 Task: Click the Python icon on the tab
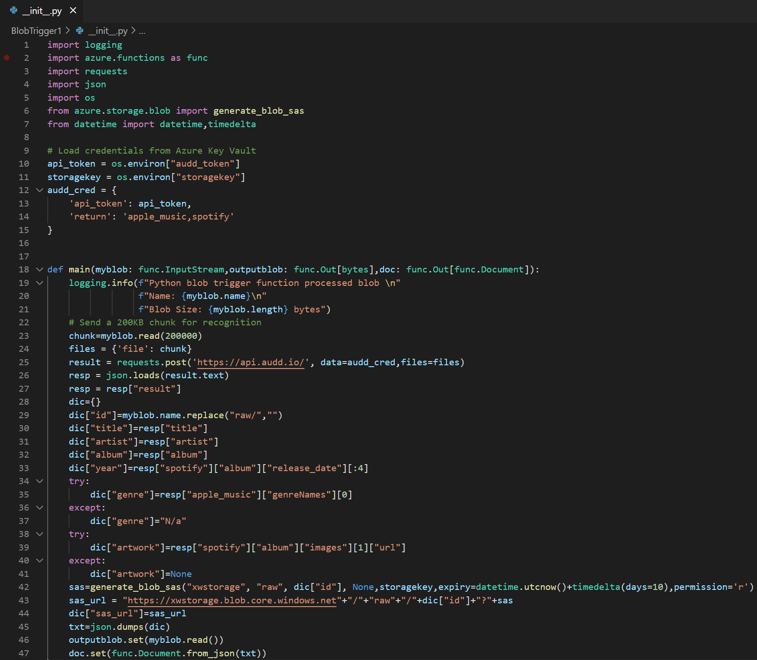14,11
